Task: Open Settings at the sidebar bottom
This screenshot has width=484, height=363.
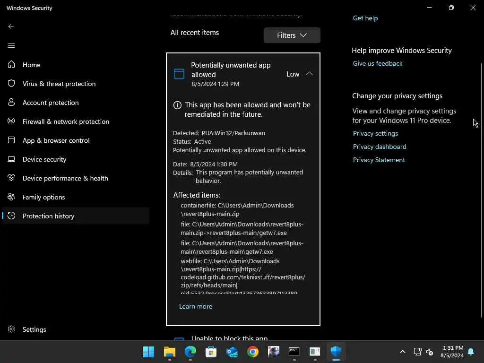Action: (76, 329)
